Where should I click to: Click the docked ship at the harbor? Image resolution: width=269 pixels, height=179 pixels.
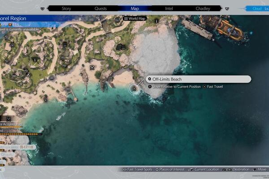pyautogui.click(x=222, y=27)
